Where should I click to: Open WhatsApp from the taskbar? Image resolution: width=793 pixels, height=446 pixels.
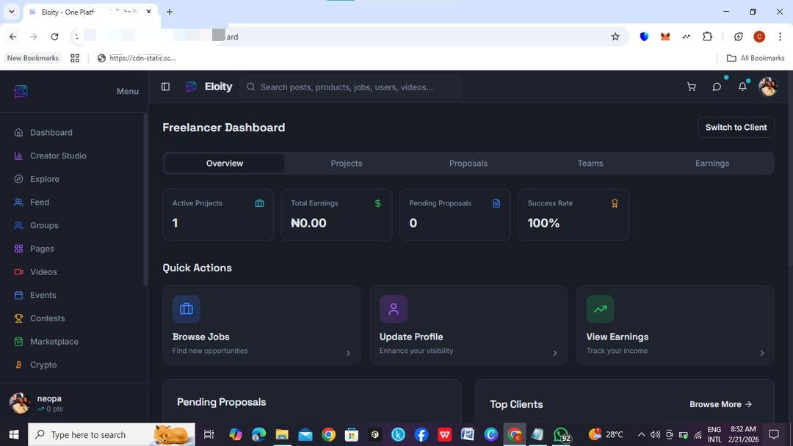point(562,434)
